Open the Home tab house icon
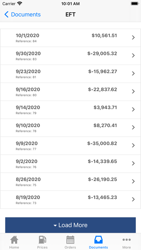This screenshot has height=250, width=141. (14, 240)
